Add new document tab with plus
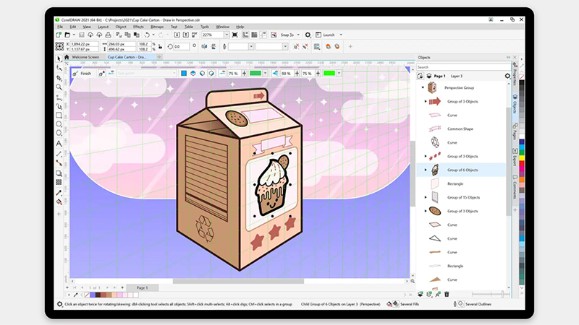Screen dimensions: 579x325 [x=159, y=57]
